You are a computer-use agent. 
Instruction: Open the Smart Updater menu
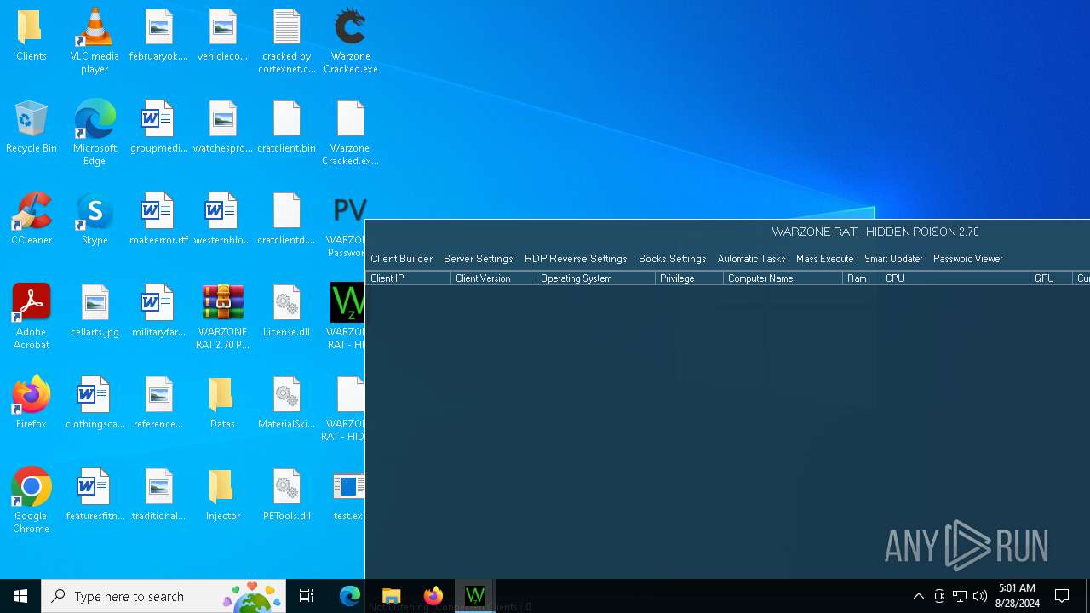[893, 259]
